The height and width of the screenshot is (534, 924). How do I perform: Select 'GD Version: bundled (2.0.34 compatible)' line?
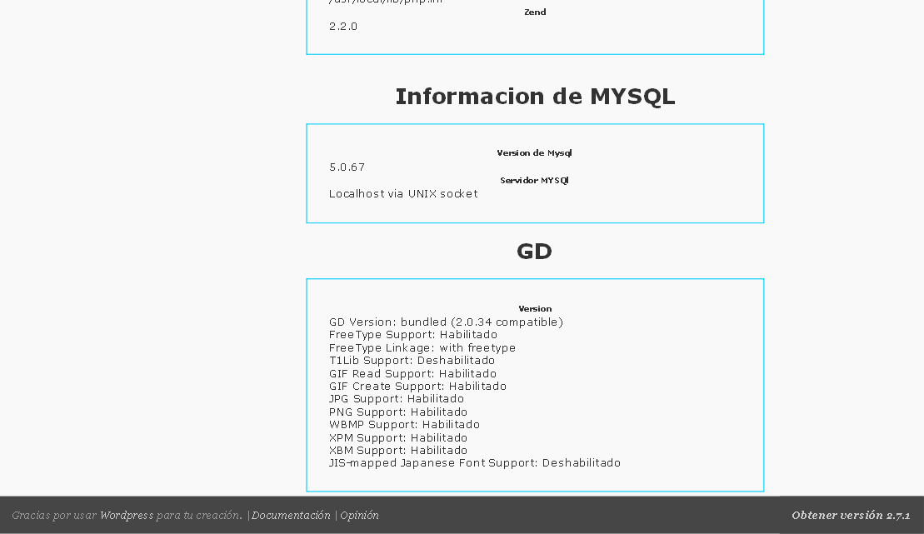[446, 322]
